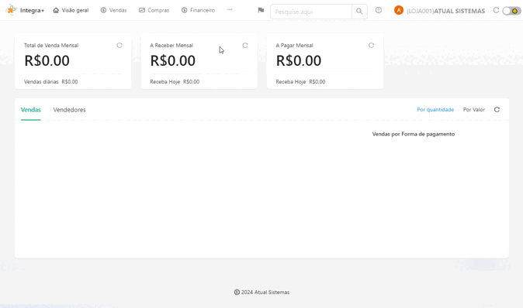The height and width of the screenshot is (308, 523).
Task: Refresh the Total de Venda Mensal card
Action: (x=119, y=45)
